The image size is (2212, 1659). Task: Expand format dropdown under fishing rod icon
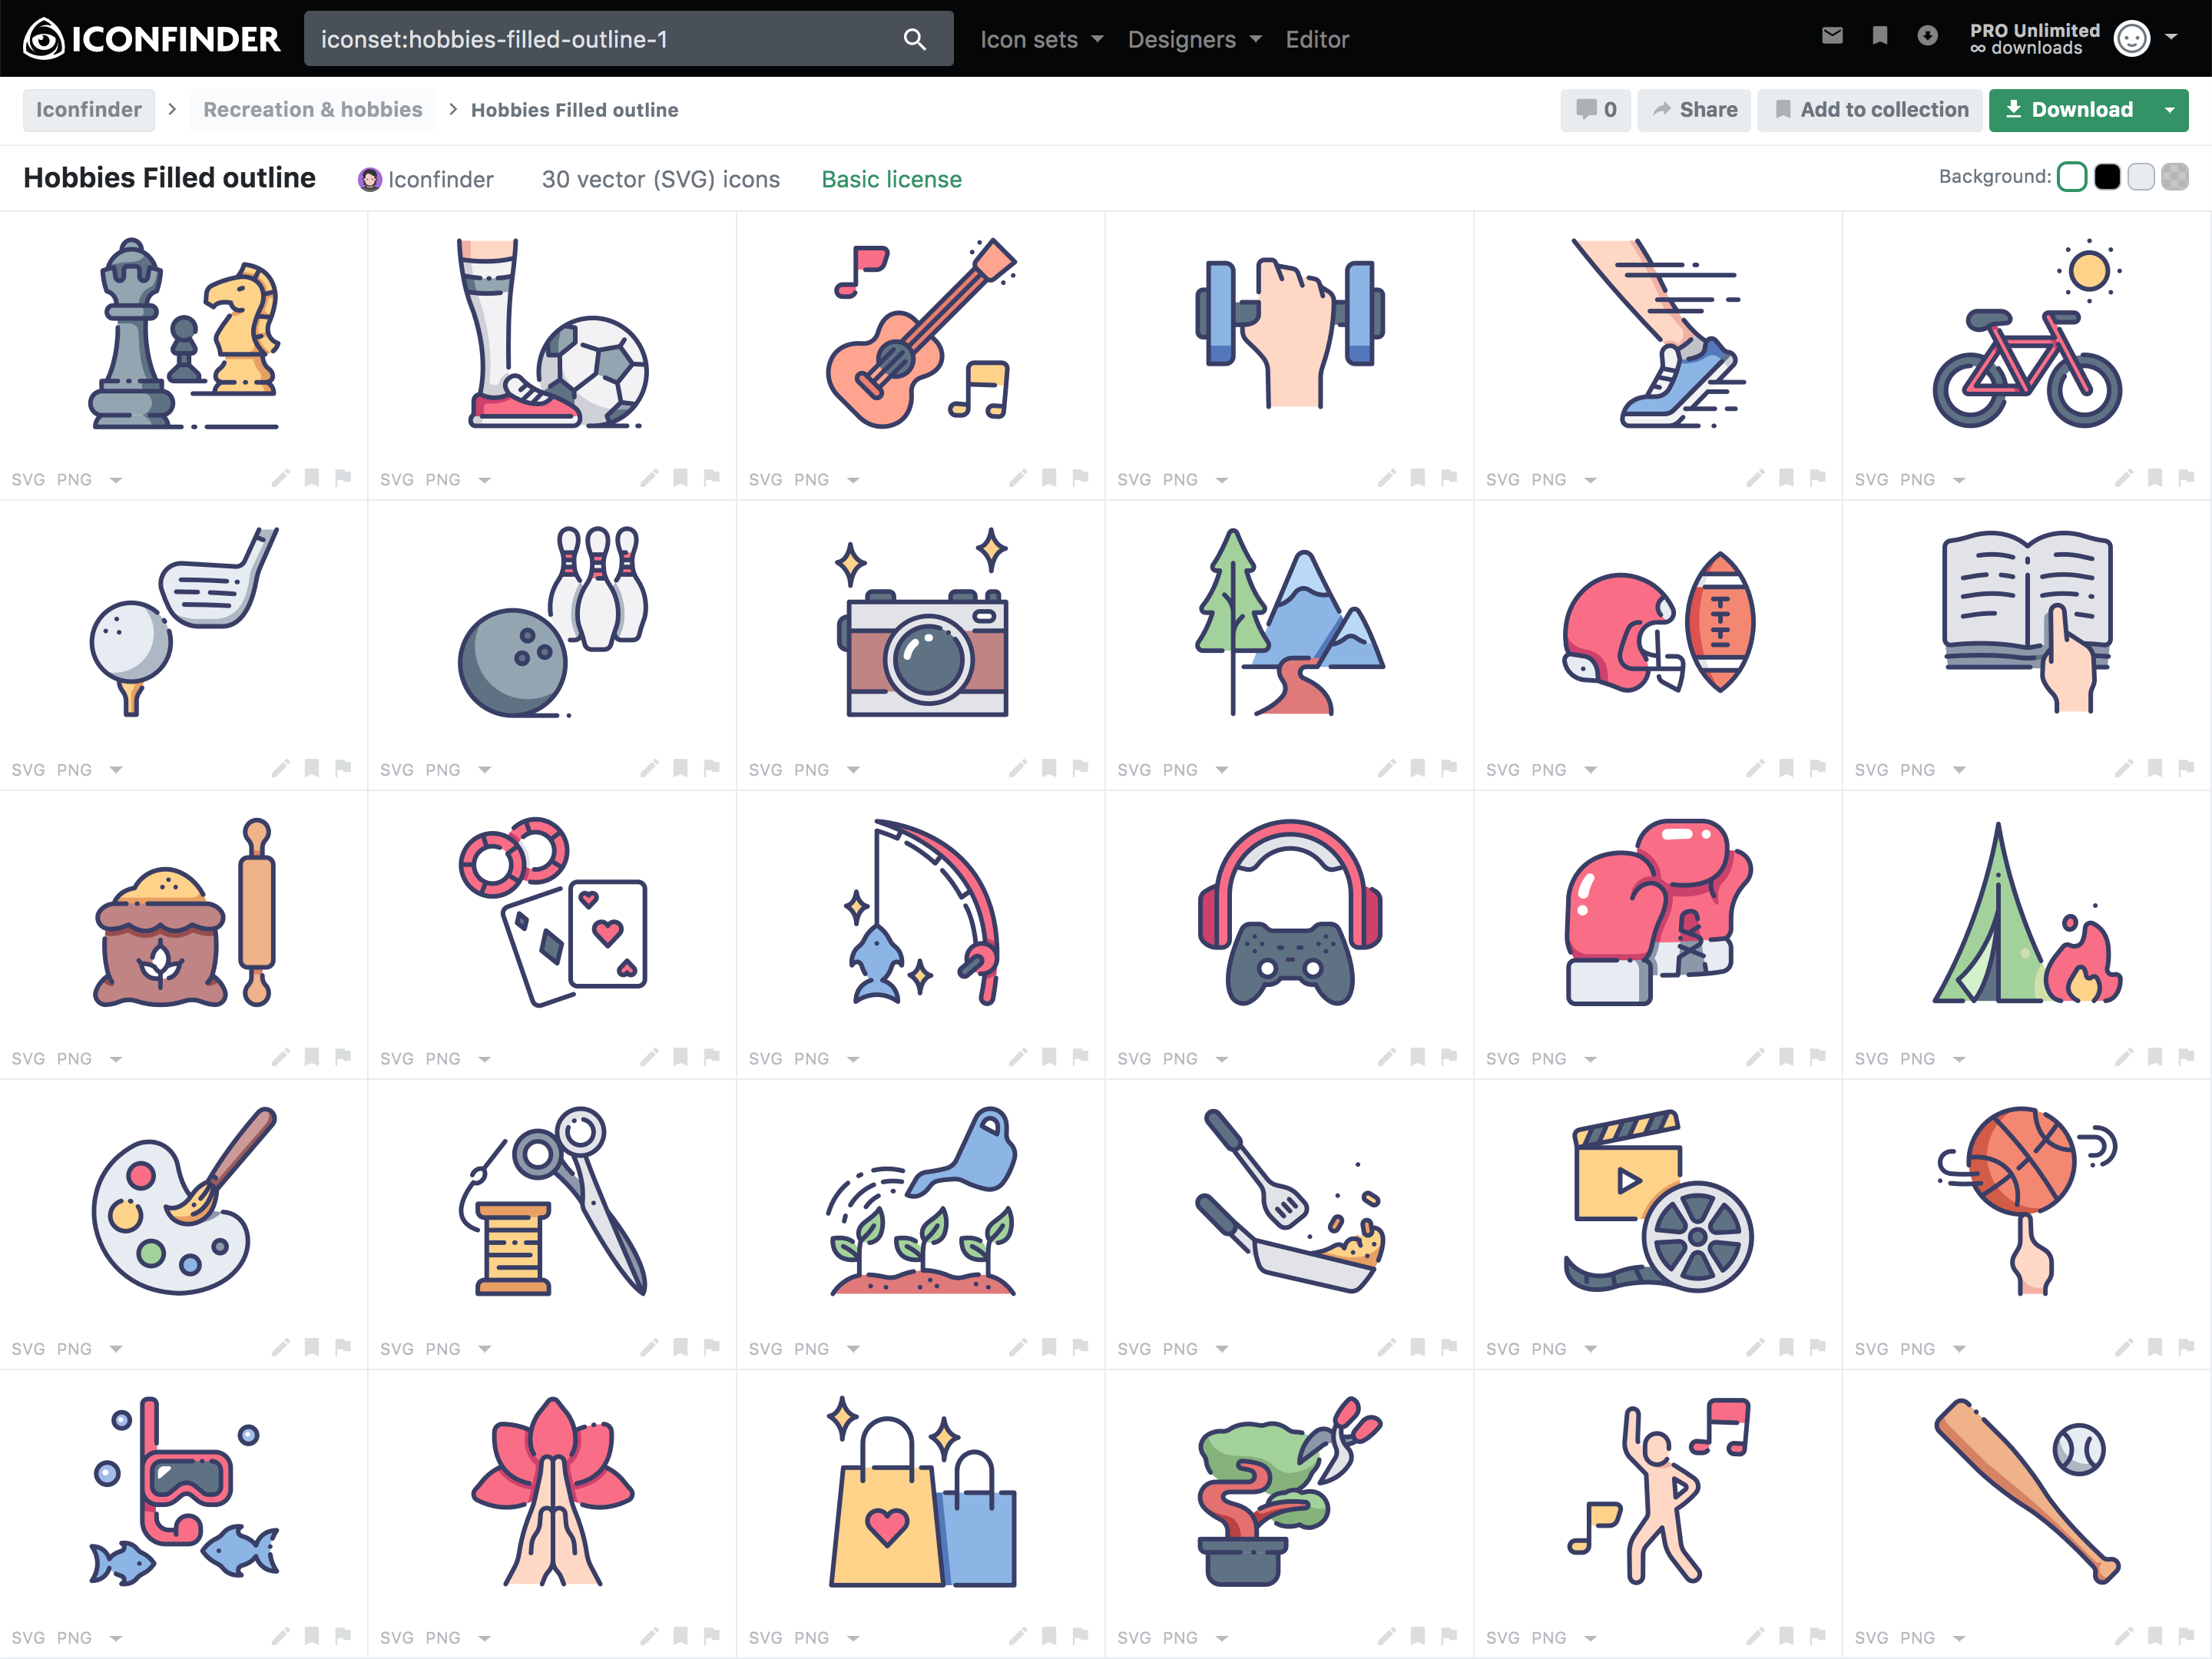click(x=853, y=1059)
